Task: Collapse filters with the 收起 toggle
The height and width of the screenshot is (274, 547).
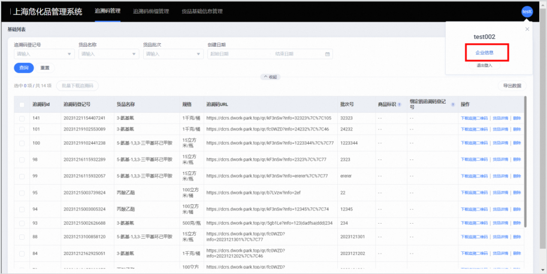Action: (270, 77)
